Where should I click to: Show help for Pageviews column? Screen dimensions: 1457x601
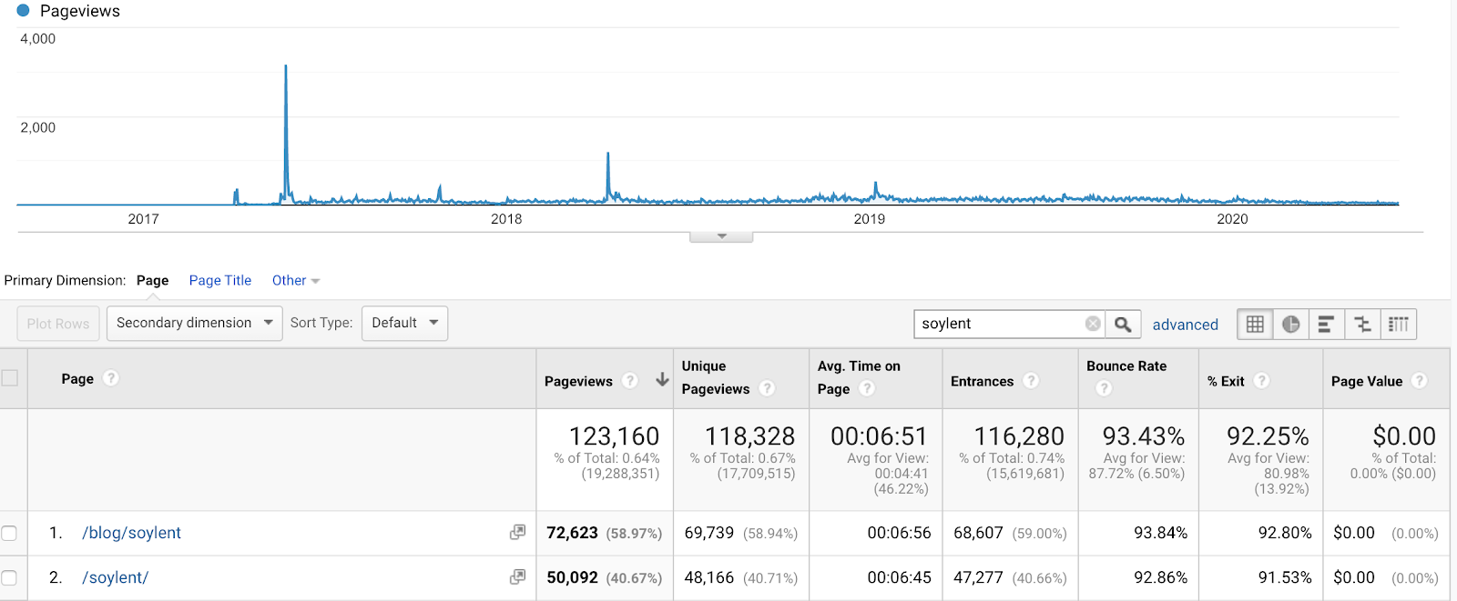[x=630, y=381]
